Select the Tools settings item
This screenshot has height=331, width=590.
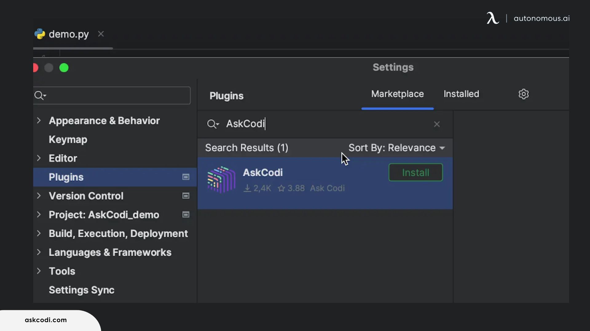tap(62, 271)
